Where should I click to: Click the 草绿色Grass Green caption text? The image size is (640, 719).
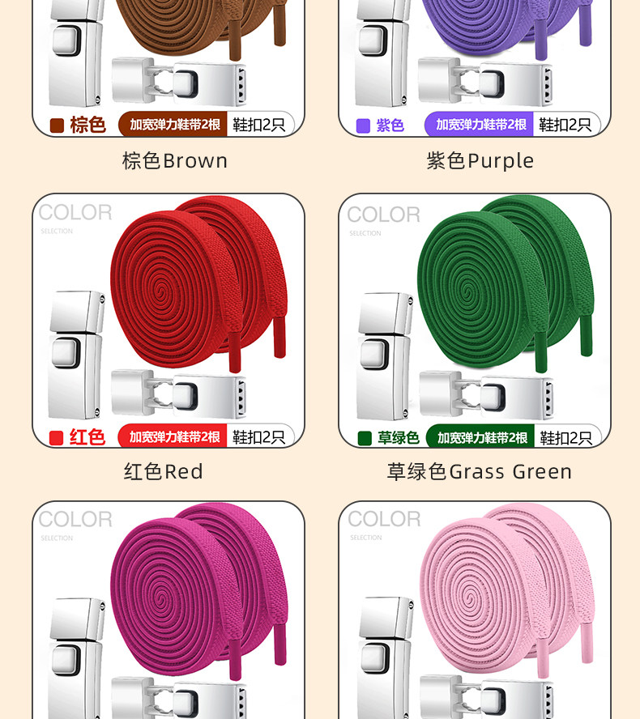tap(480, 471)
